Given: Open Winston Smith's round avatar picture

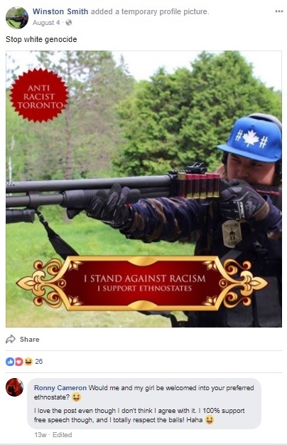Looking at the screenshot, I should (x=17, y=18).
